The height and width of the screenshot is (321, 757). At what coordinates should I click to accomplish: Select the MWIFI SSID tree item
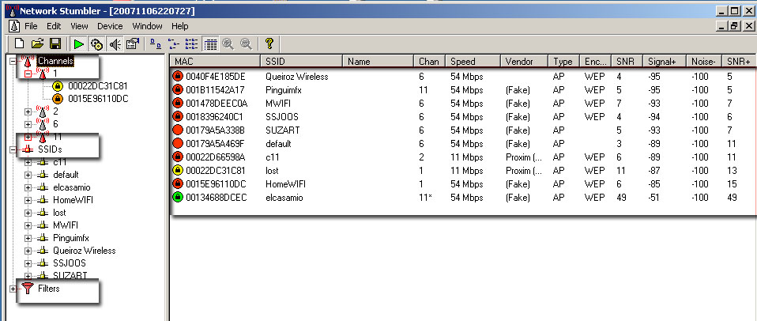pos(66,225)
